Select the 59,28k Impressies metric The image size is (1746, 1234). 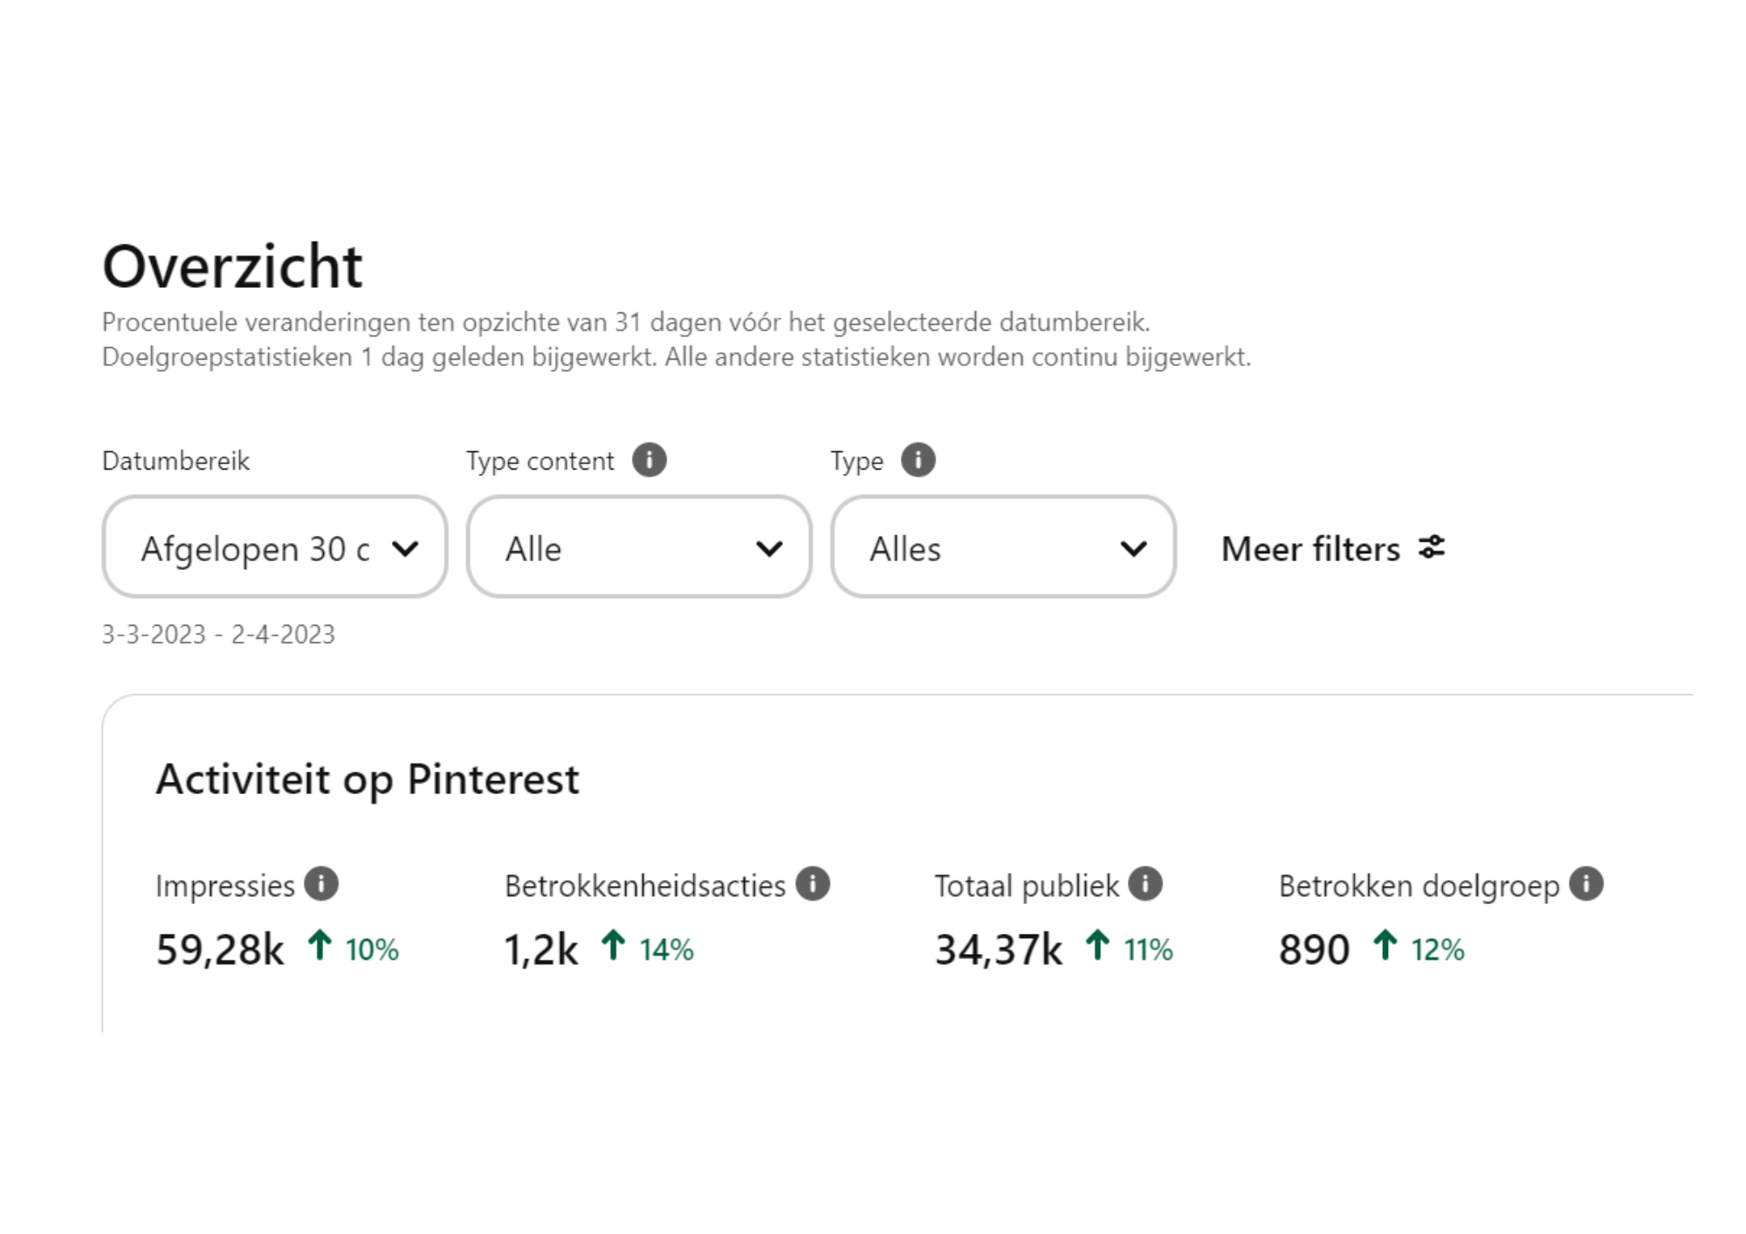coord(220,949)
